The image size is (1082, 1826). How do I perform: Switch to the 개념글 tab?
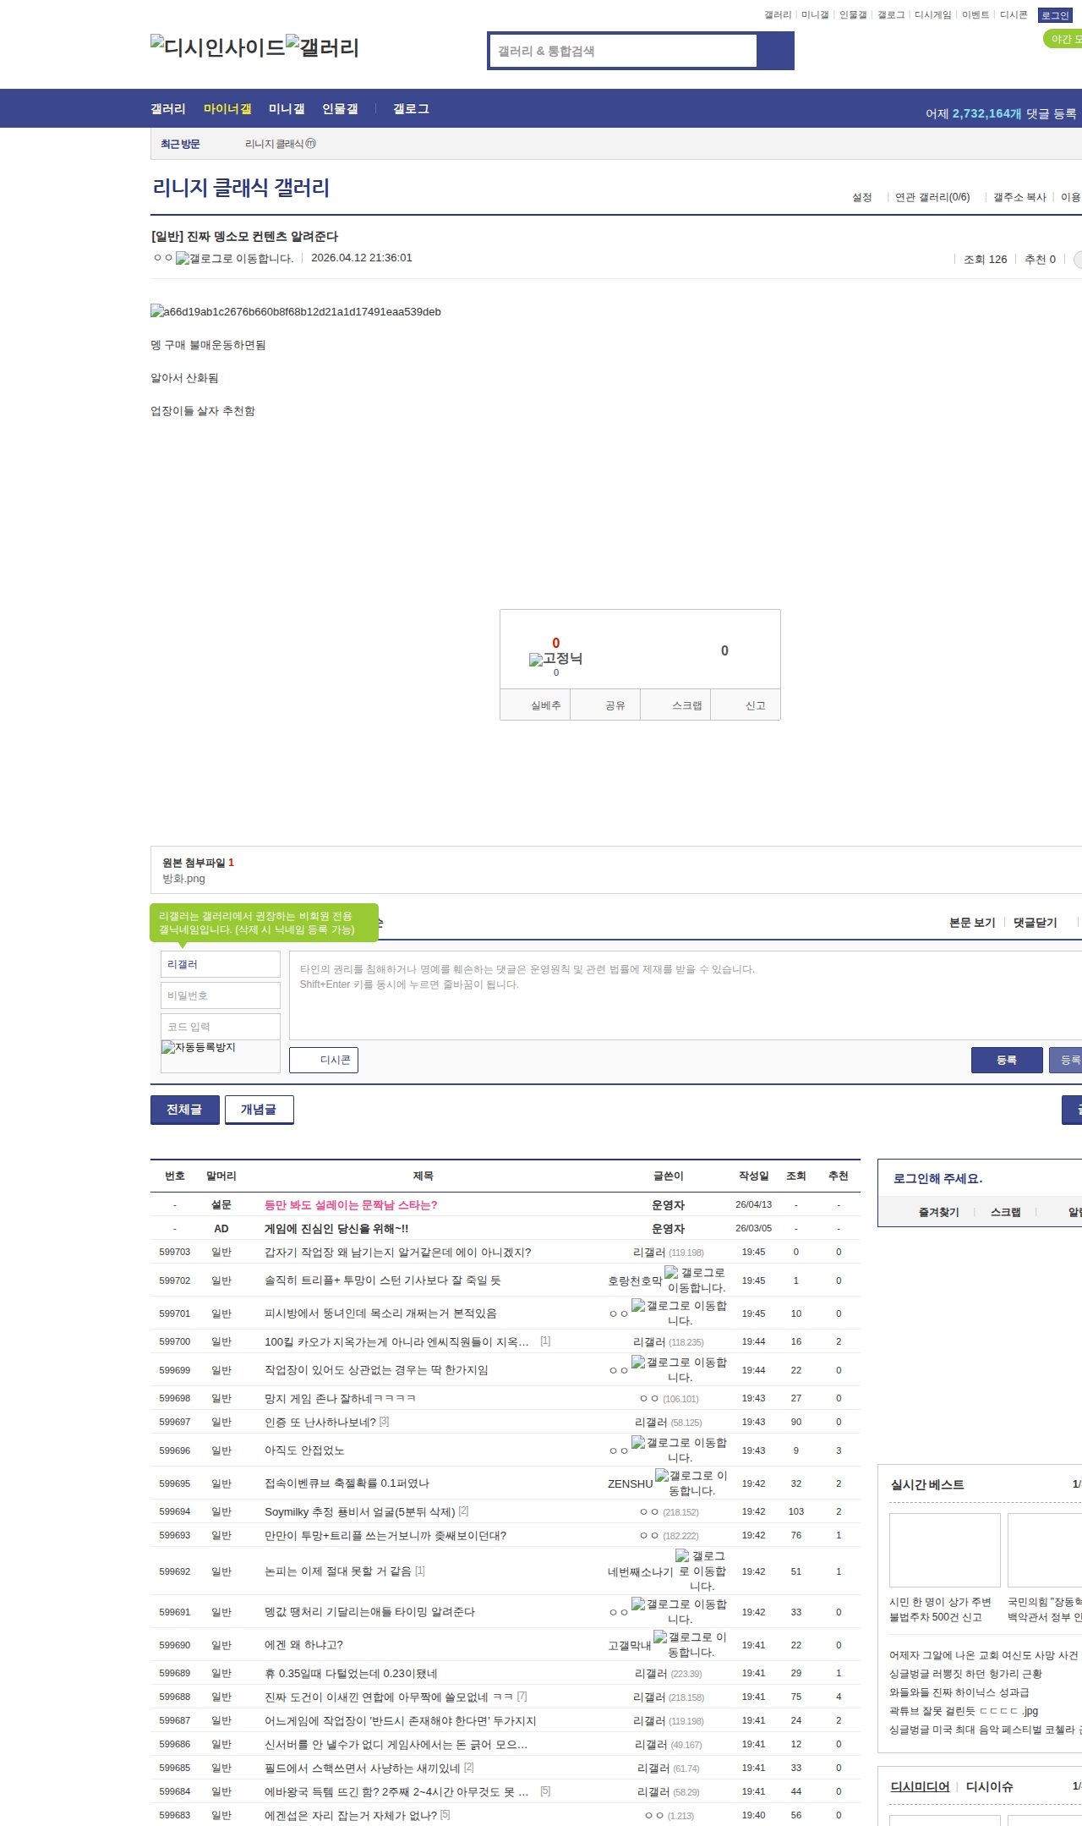(x=260, y=1110)
